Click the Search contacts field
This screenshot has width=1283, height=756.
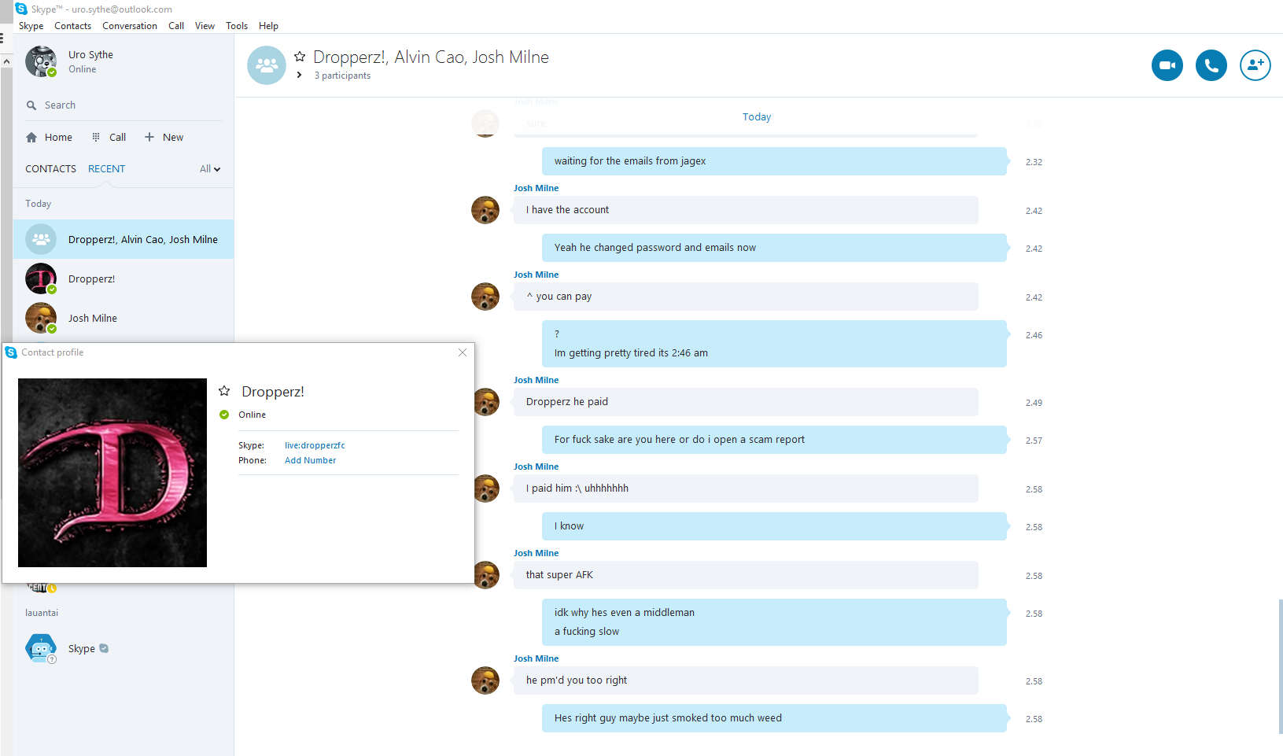118,105
